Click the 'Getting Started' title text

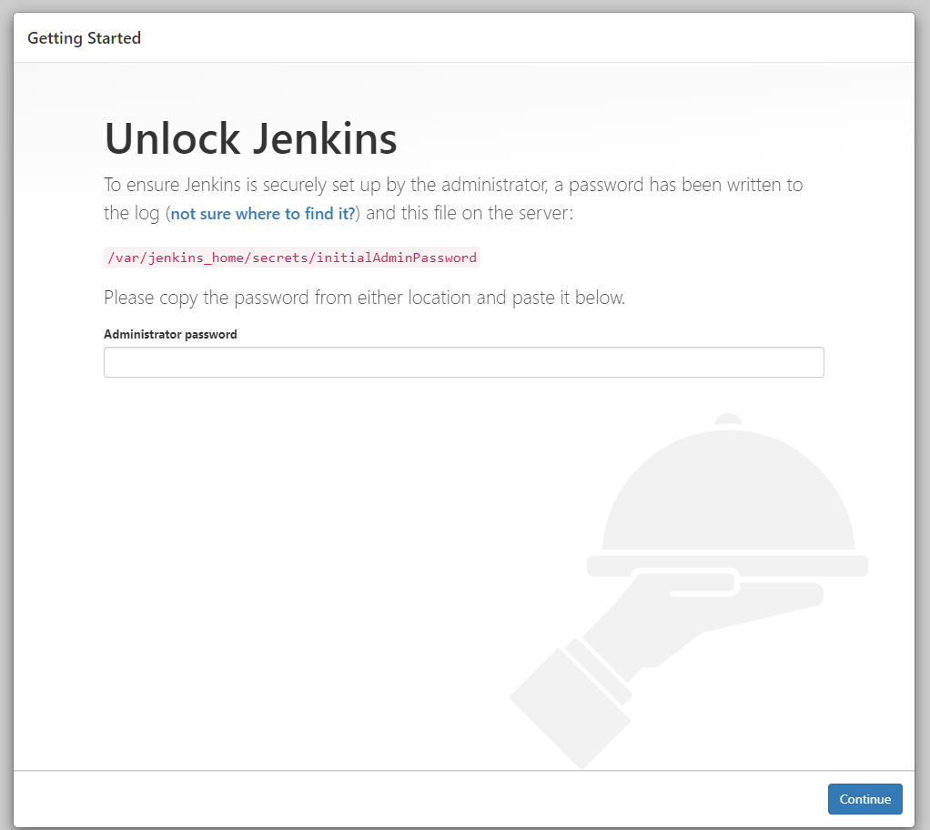[85, 38]
